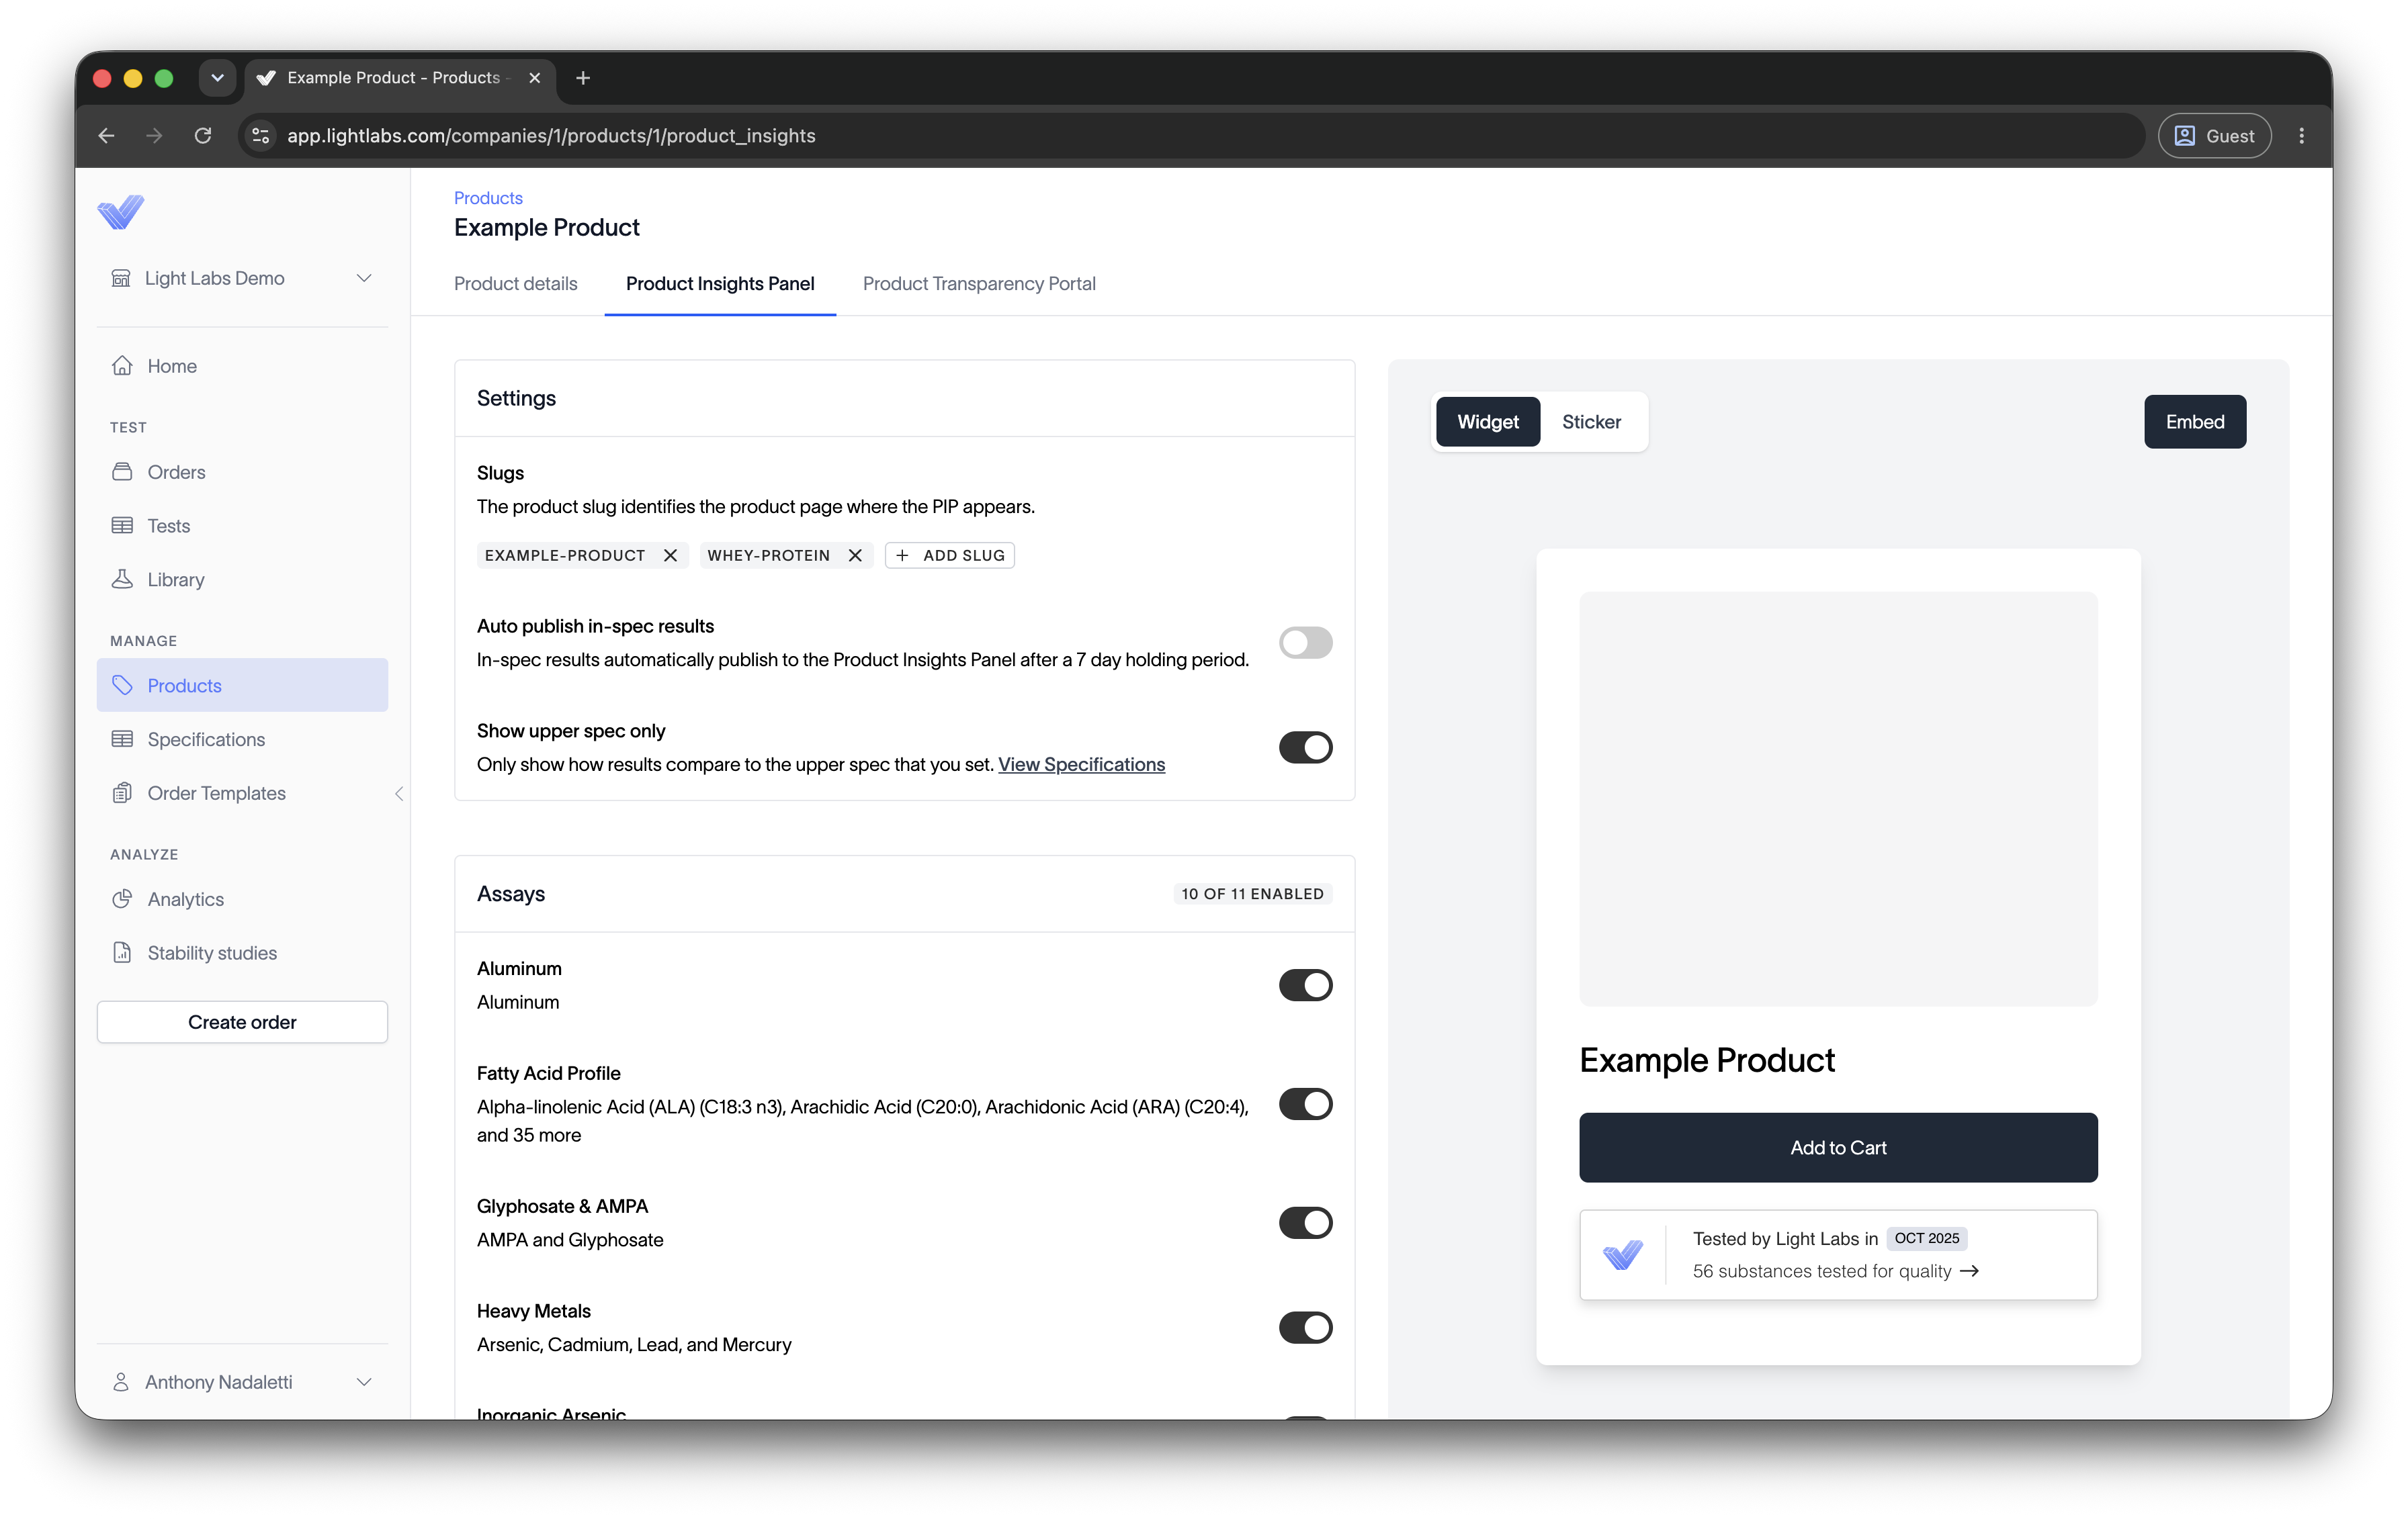Click the product image placeholder in widget
This screenshot has width=2408, height=1519.
(x=1838, y=798)
